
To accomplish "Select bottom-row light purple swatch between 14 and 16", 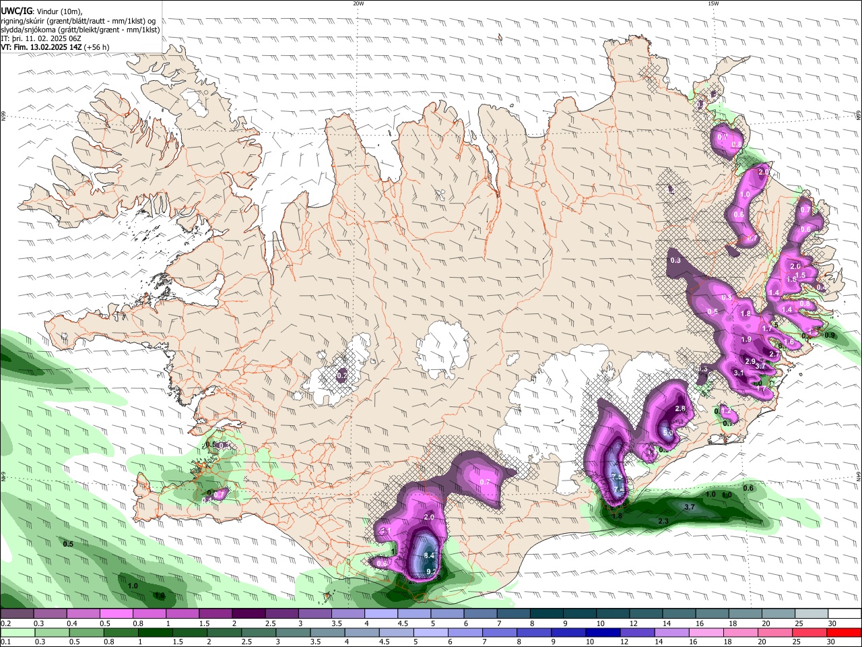I will point(672,632).
